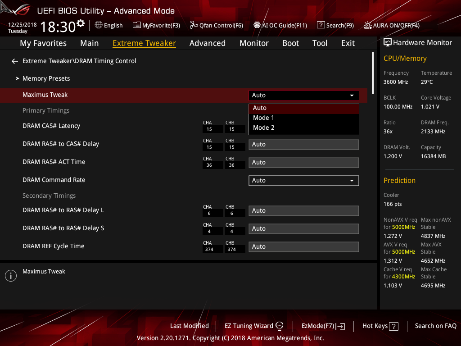Choose Auto in Maximus Tweak list
The width and height of the screenshot is (461, 346).
304,108
